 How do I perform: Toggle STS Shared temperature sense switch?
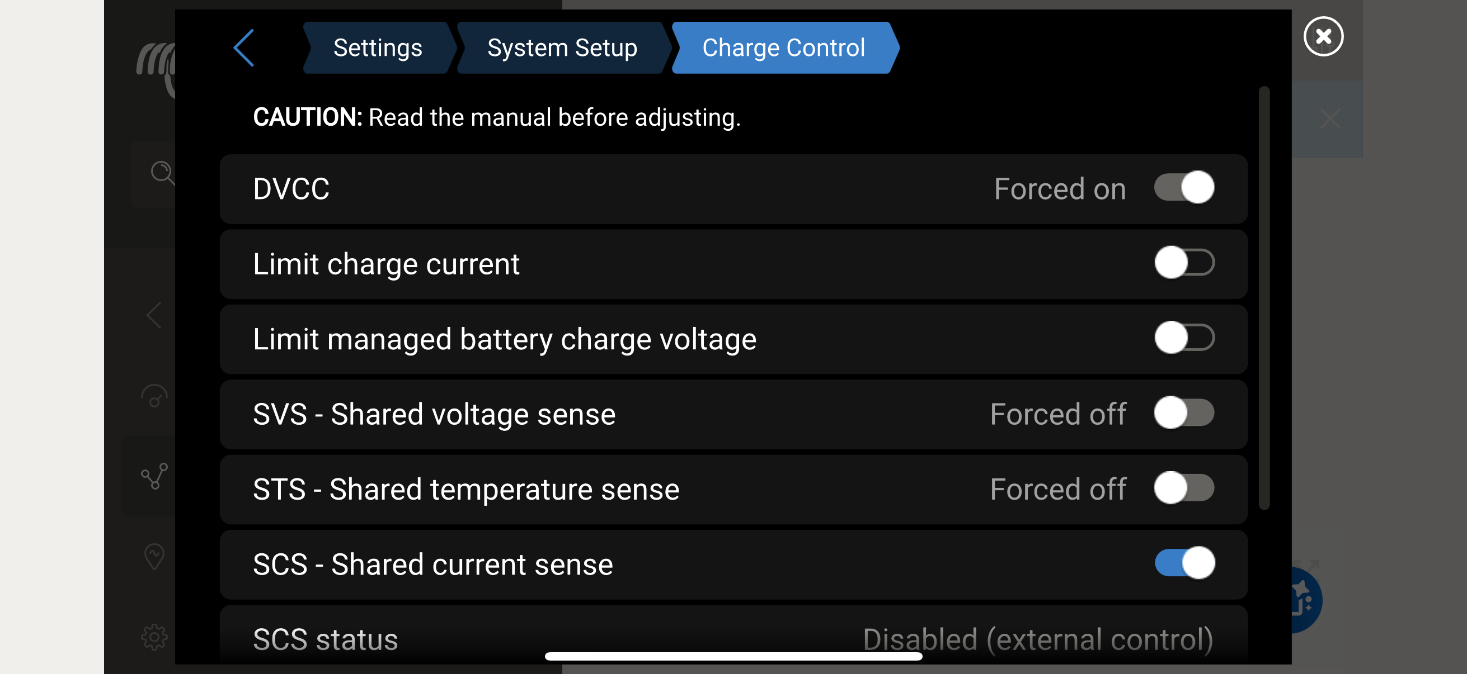pos(1184,488)
